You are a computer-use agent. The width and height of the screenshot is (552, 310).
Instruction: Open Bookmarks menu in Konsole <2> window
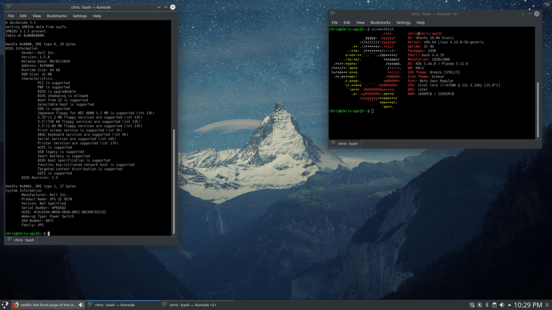[x=380, y=23]
